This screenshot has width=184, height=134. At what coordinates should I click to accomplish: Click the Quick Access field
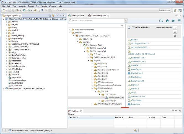(165, 10)
